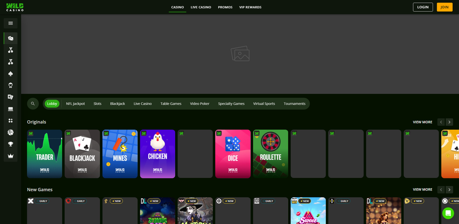
Task: Click the New Games section heading
Action: [x=40, y=190]
